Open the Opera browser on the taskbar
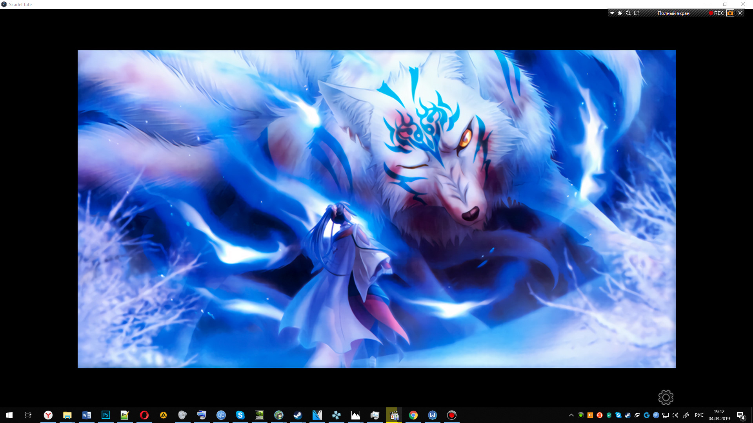 144,415
